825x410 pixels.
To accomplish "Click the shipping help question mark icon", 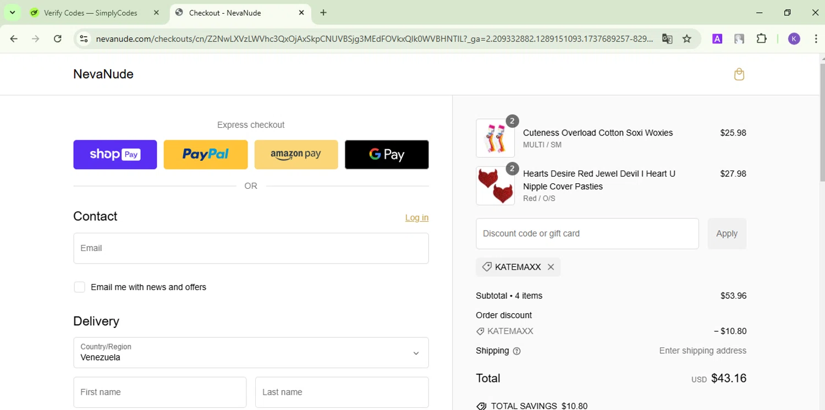I will (x=516, y=351).
